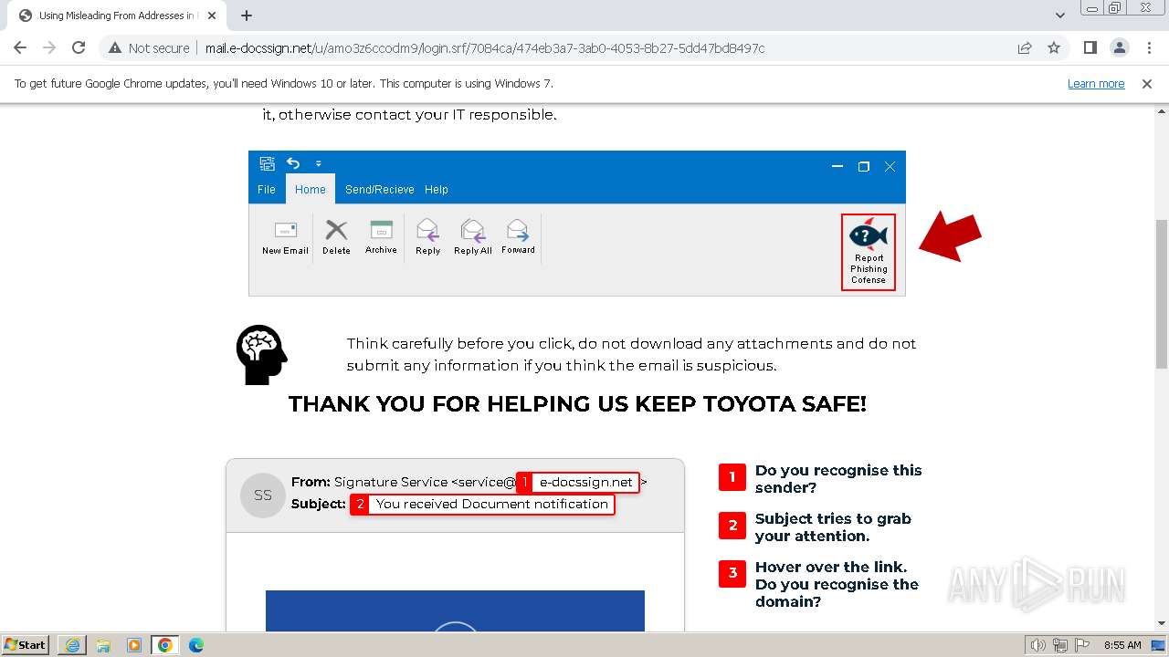Click the brain head thinking icon

click(262, 354)
